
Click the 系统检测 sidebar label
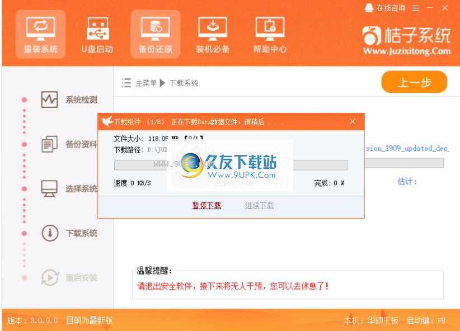click(81, 100)
